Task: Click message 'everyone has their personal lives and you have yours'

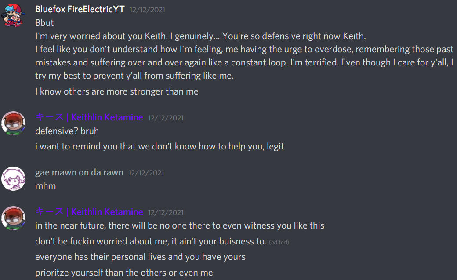Action: [x=141, y=257]
